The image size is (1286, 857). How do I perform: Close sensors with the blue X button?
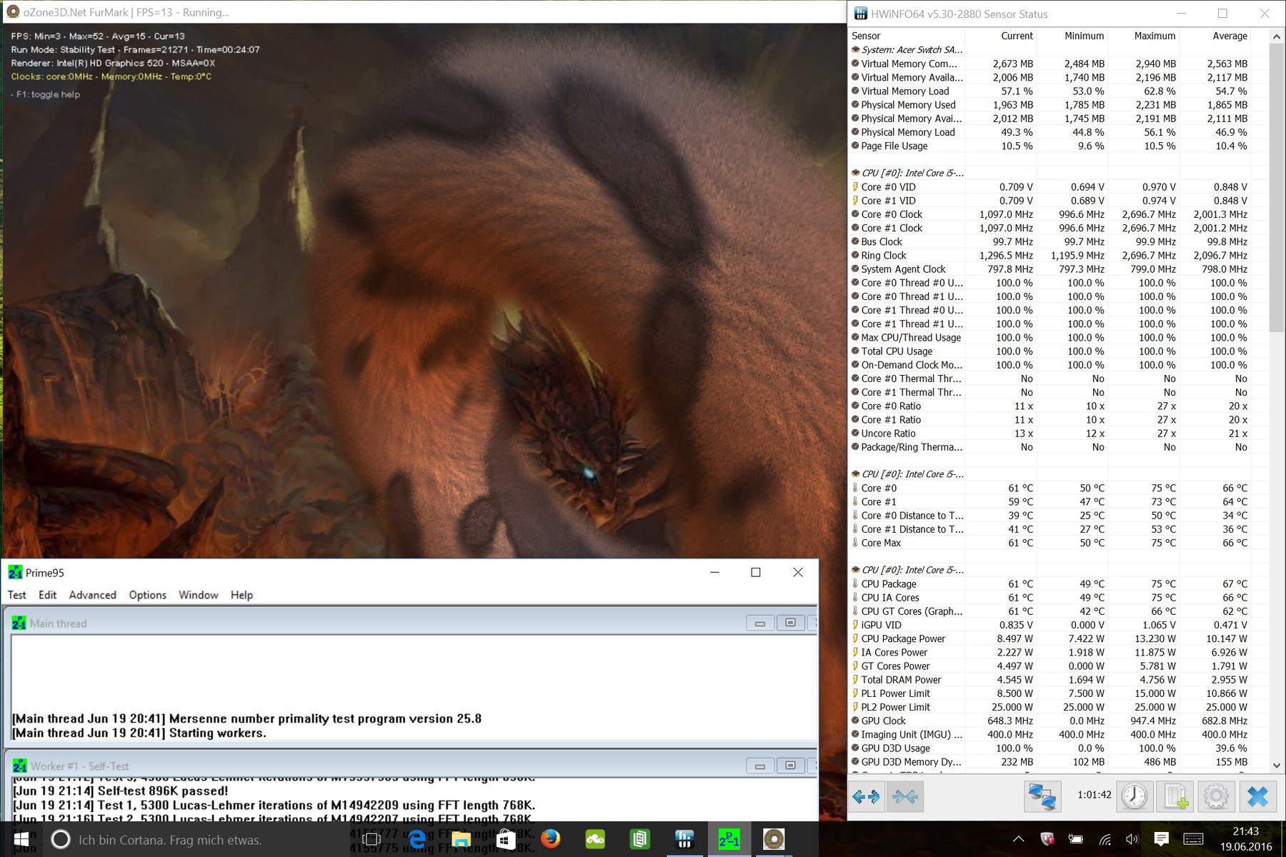1257,796
